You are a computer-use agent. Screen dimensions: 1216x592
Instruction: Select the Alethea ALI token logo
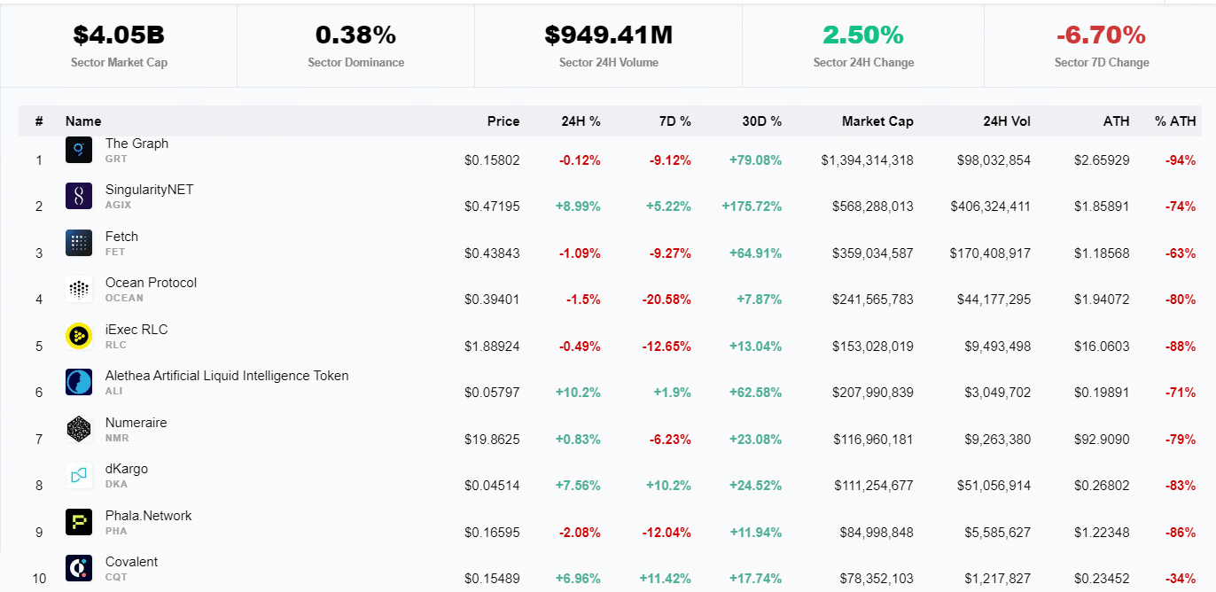pyautogui.click(x=78, y=382)
